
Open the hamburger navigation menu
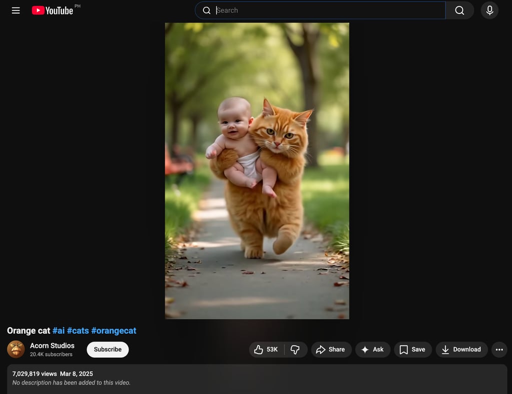[x=15, y=10]
